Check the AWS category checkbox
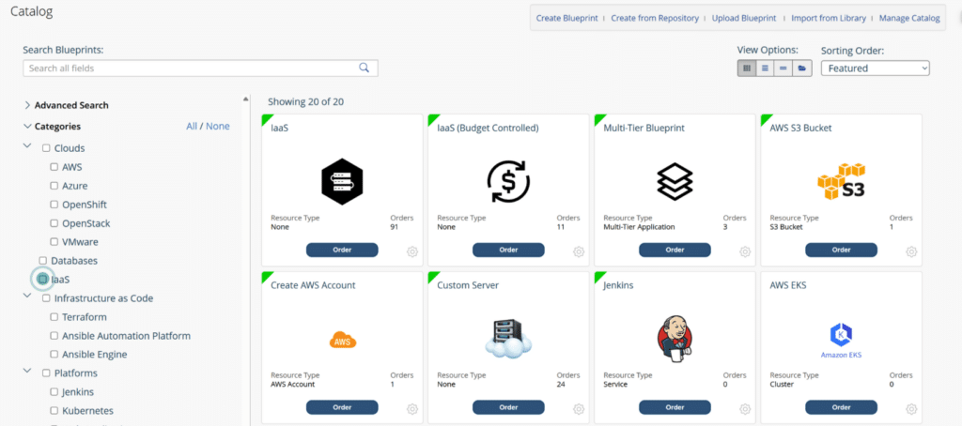 54,167
